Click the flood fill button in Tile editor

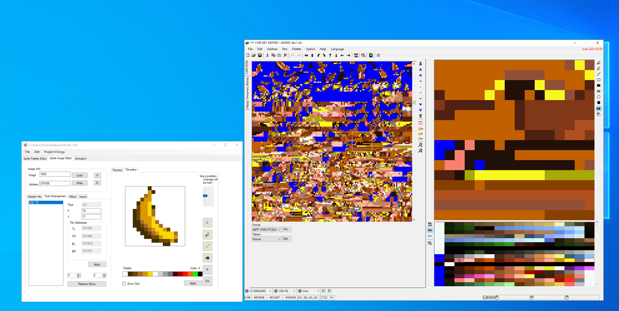[x=207, y=258]
